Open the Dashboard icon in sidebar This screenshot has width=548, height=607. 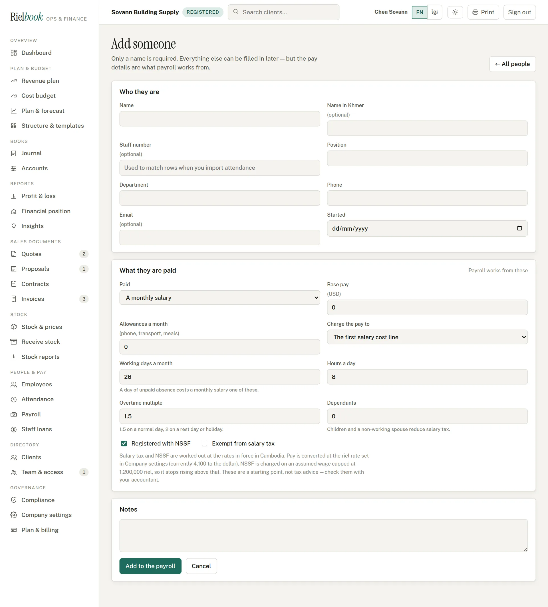pyautogui.click(x=13, y=53)
